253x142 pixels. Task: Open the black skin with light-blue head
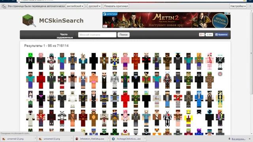[146, 99]
